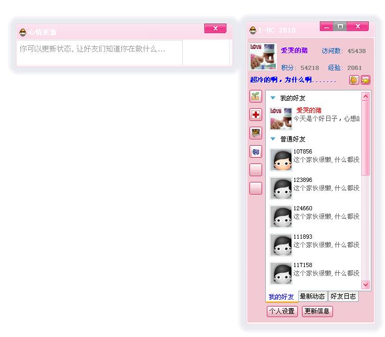Image resolution: width=385 pixels, height=337 pixels.
Task: Click the red cross sidebar icon
Action: pos(256,115)
